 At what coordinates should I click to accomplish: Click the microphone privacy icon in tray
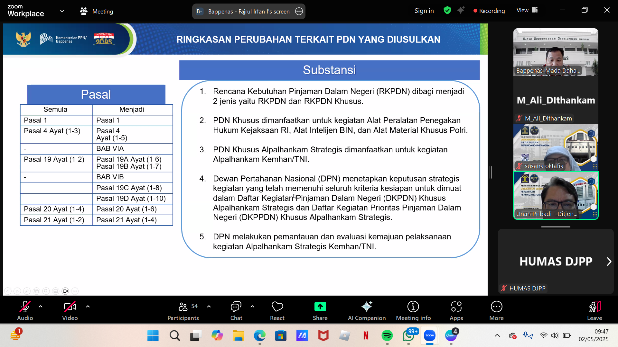pyautogui.click(x=528, y=336)
